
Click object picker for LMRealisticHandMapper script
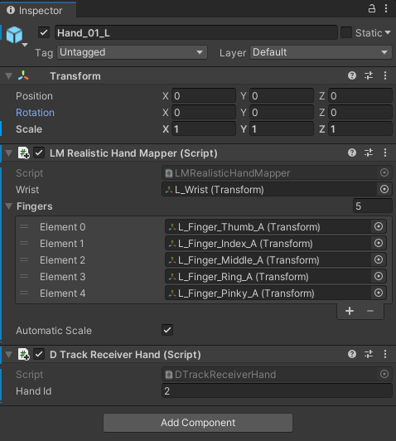(x=384, y=172)
